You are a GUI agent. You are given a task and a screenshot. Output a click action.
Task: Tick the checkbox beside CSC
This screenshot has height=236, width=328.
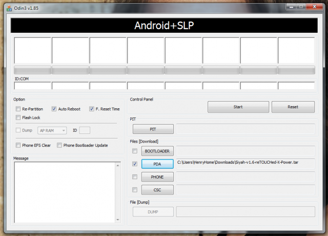pyautogui.click(x=135, y=190)
